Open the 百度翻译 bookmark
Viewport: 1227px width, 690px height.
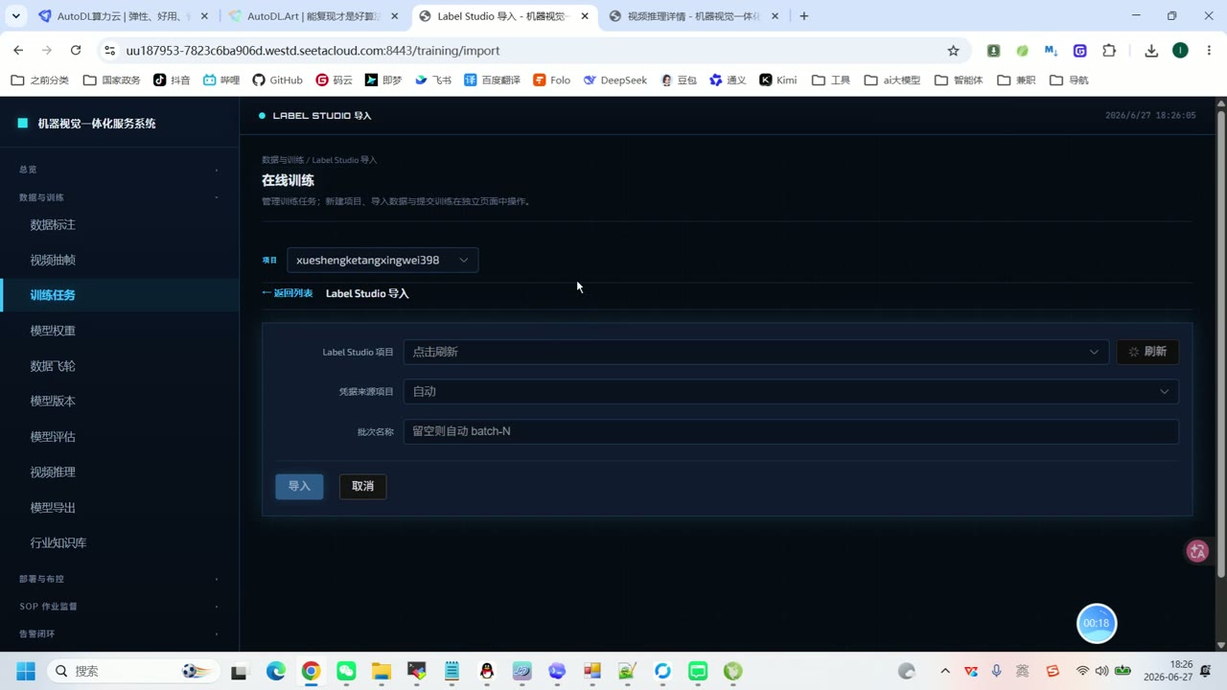(492, 80)
